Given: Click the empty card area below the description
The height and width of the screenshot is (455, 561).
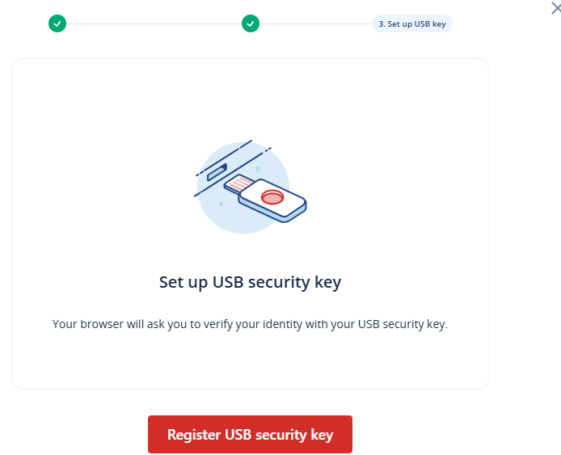Looking at the screenshot, I should pyautogui.click(x=250, y=362).
